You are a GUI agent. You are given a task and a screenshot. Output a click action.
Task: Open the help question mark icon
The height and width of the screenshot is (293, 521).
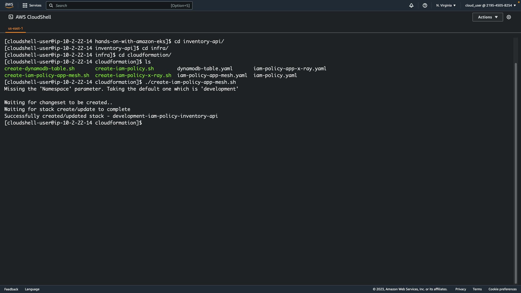pos(425,5)
